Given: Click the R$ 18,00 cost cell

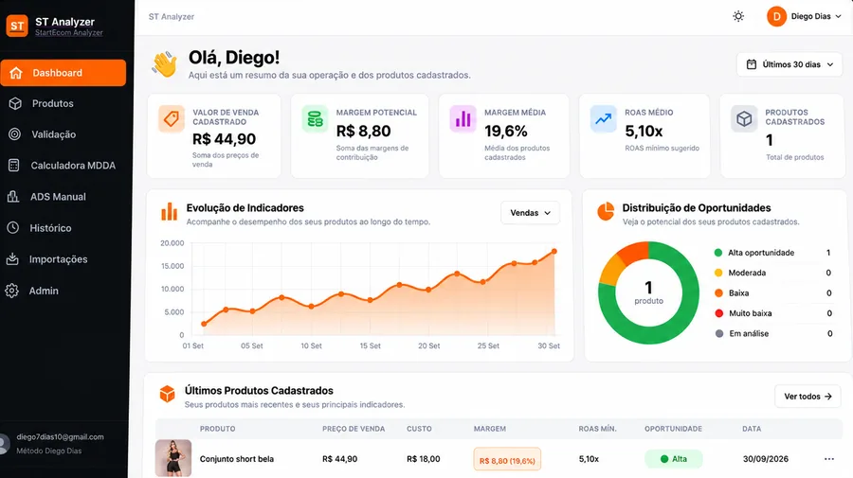Looking at the screenshot, I should click(x=424, y=459).
